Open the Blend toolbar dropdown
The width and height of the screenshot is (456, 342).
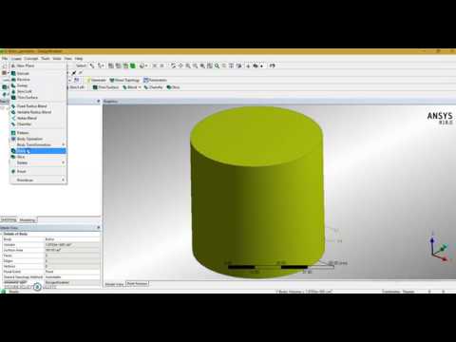coord(140,87)
